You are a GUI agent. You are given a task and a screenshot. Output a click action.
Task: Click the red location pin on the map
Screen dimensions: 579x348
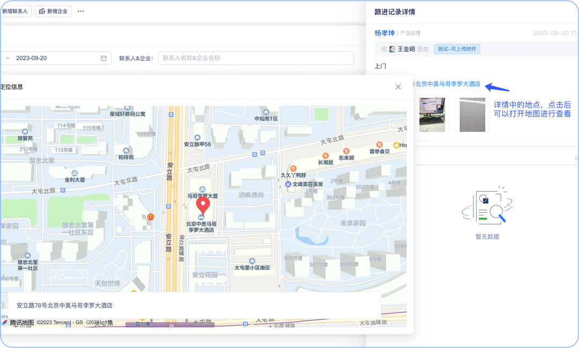(203, 206)
